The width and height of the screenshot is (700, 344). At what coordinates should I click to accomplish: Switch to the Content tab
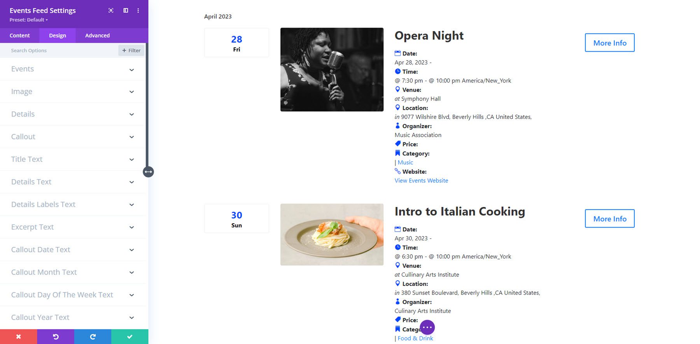pos(19,35)
